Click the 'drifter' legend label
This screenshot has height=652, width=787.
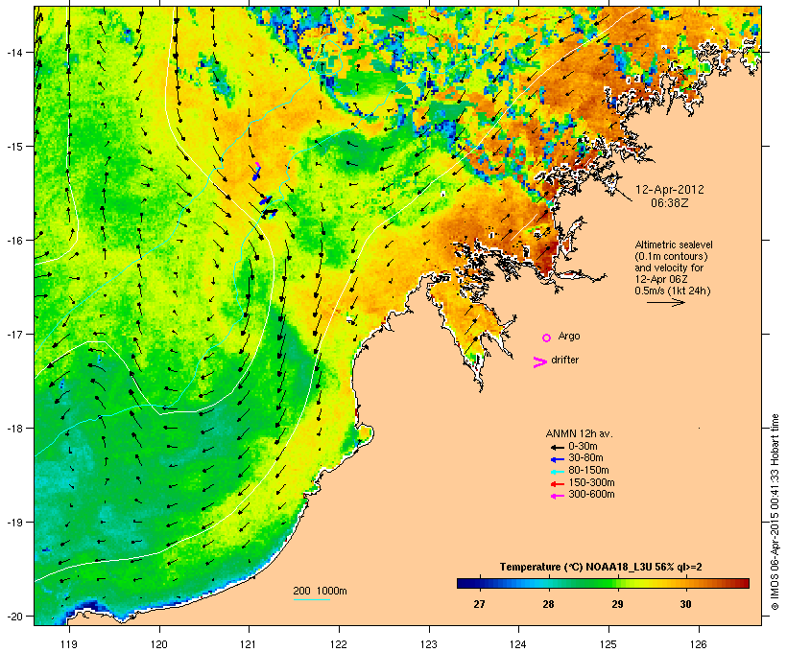click(x=564, y=360)
